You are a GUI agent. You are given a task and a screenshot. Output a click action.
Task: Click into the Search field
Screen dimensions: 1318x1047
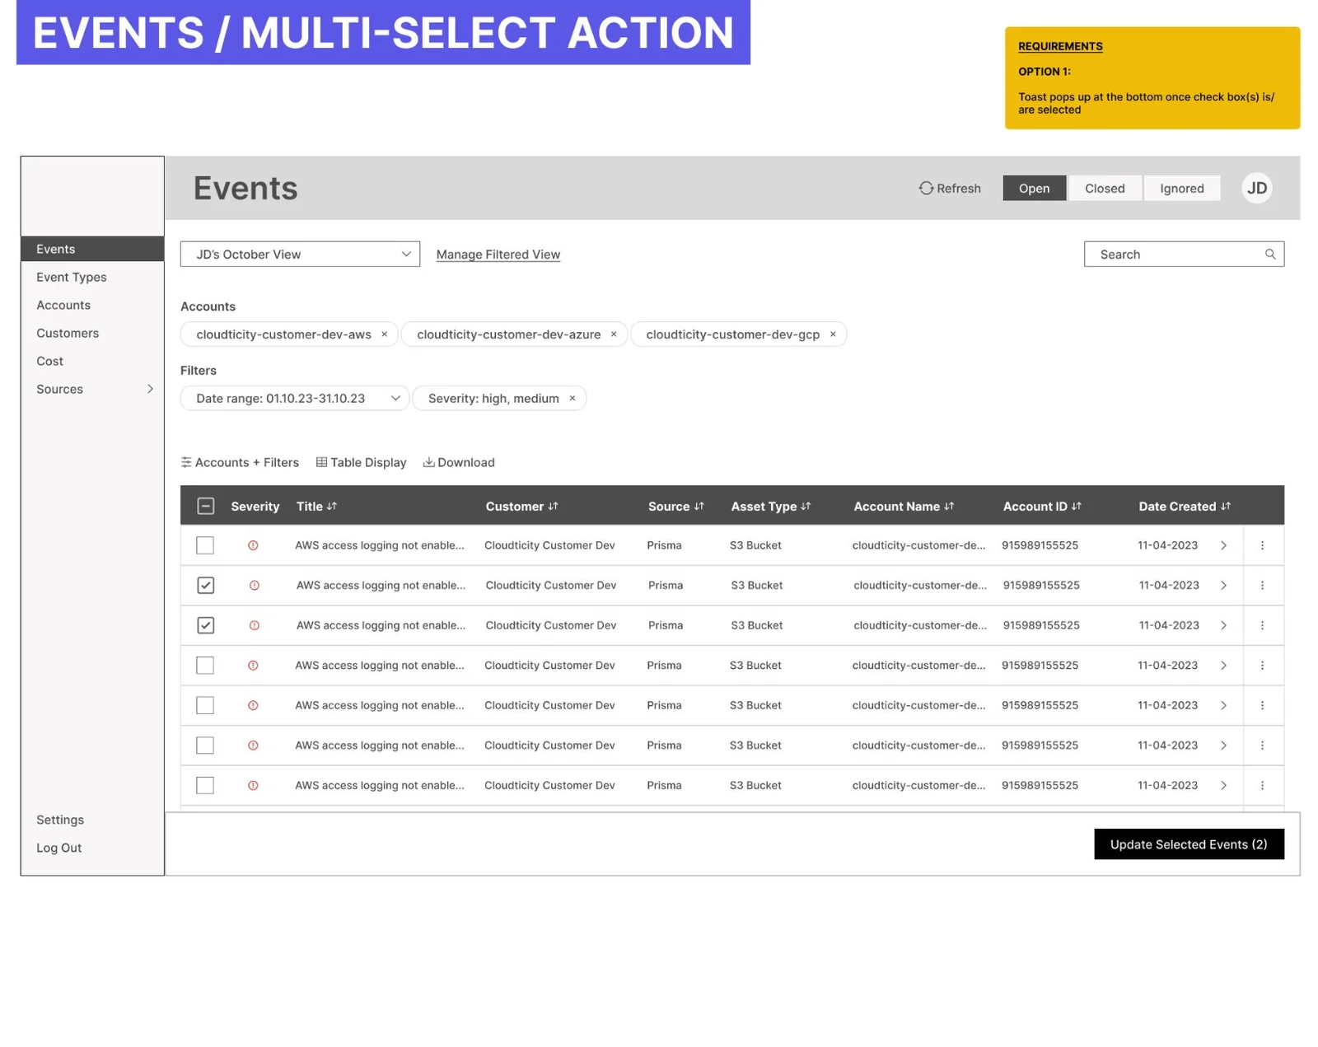point(1184,255)
